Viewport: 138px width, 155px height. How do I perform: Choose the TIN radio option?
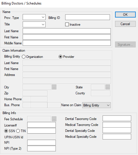tap(18, 131)
